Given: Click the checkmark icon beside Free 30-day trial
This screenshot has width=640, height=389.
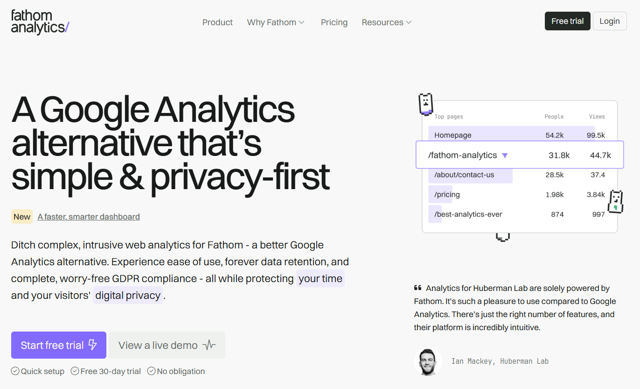Looking at the screenshot, I should point(75,371).
